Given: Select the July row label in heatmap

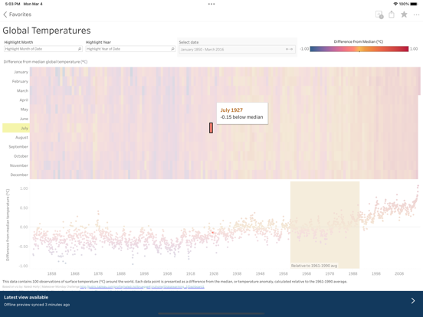Looking at the screenshot, I should [16, 128].
